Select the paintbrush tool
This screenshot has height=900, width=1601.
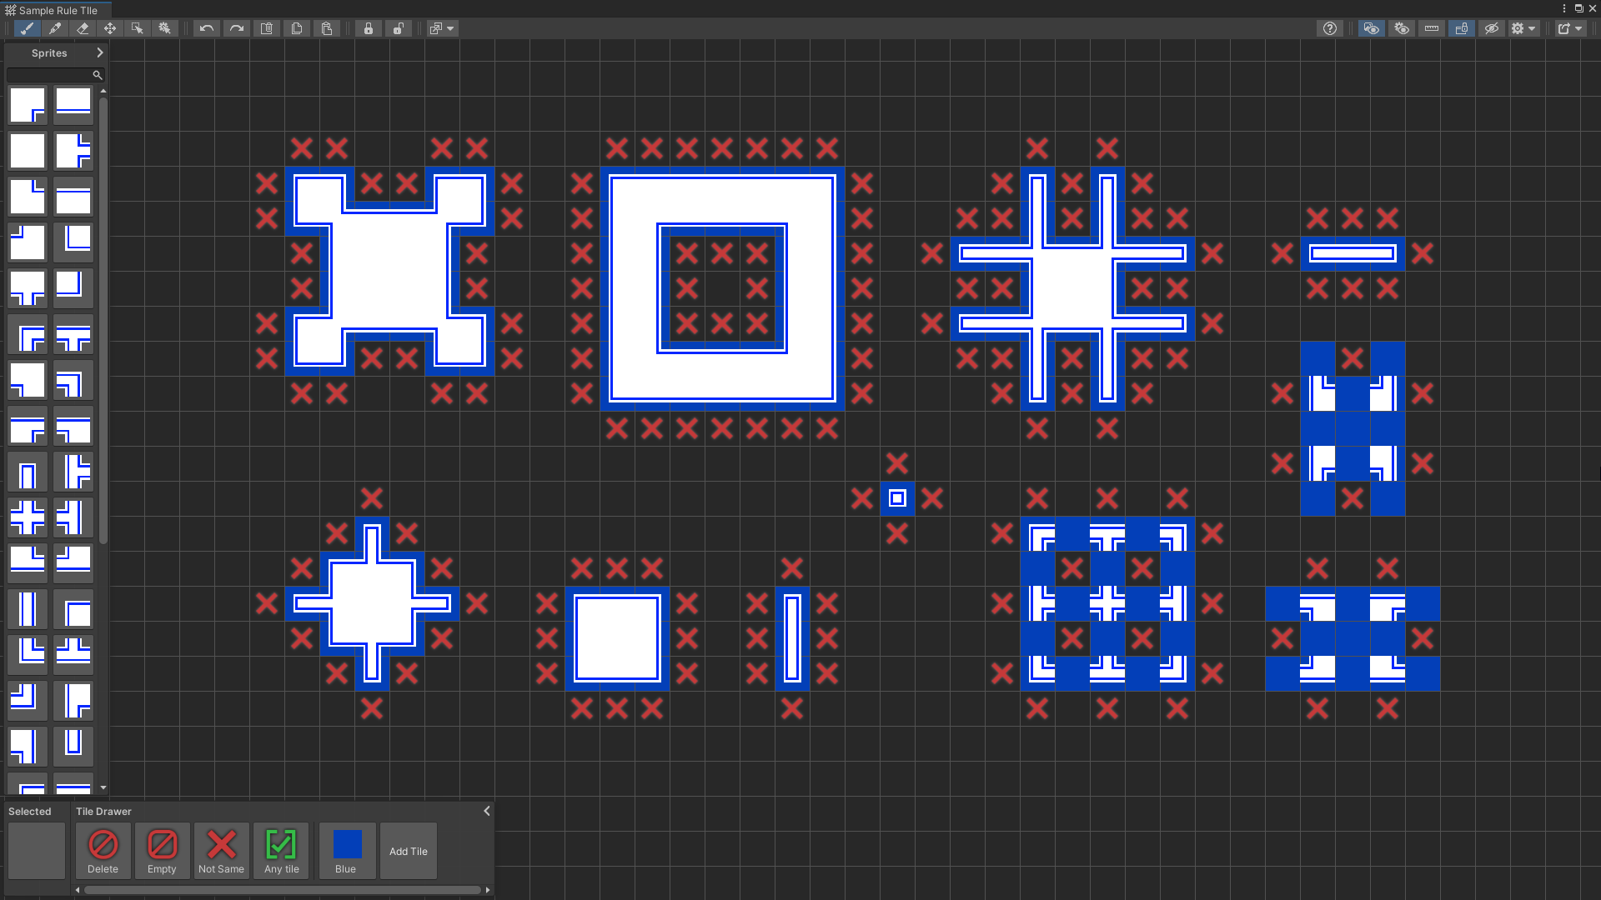pos(28,28)
